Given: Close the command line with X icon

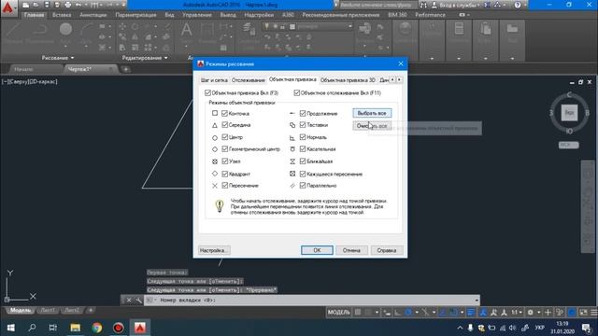Looking at the screenshot, I should [x=129, y=301].
